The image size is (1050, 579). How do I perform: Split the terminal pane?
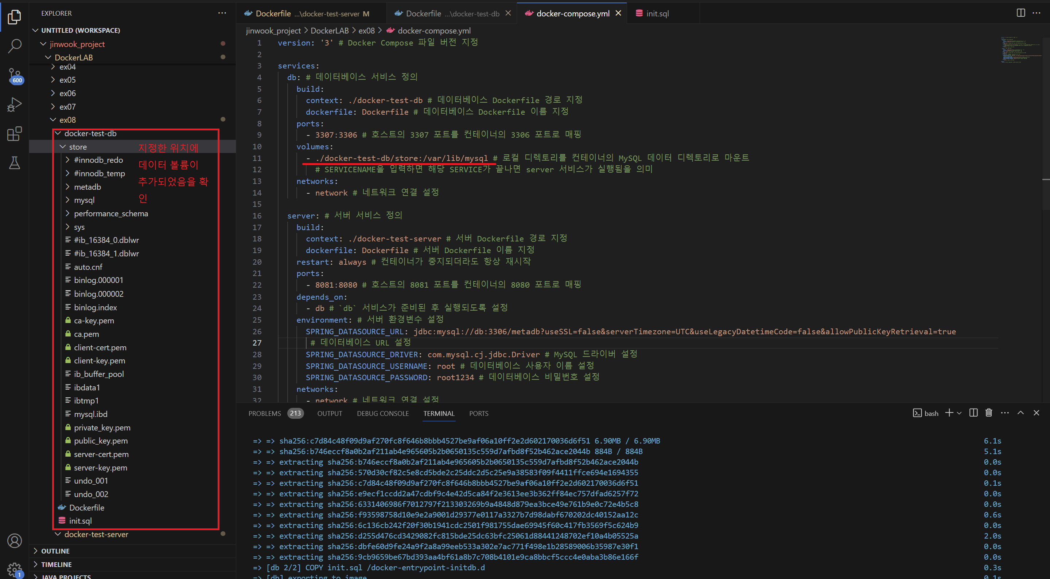pos(973,413)
